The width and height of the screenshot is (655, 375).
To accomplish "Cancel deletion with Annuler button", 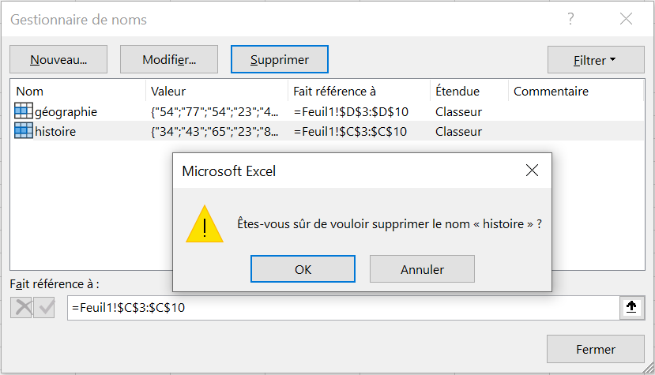I will 422,269.
